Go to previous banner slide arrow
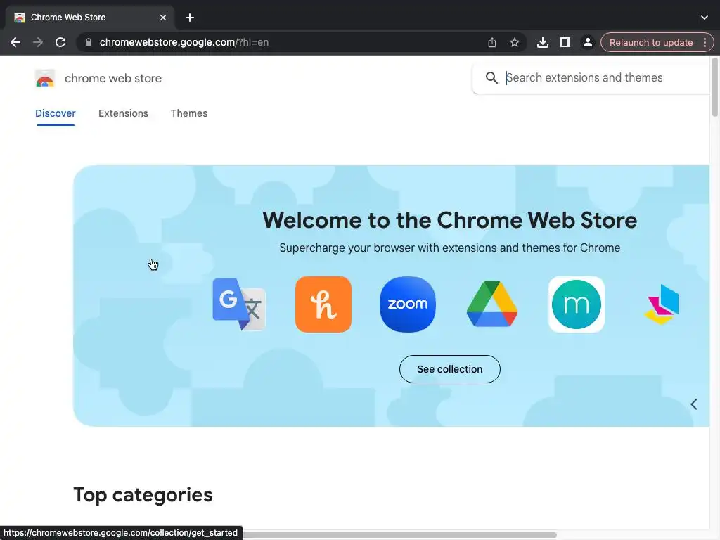Viewport: 720px width, 540px height. coord(694,404)
